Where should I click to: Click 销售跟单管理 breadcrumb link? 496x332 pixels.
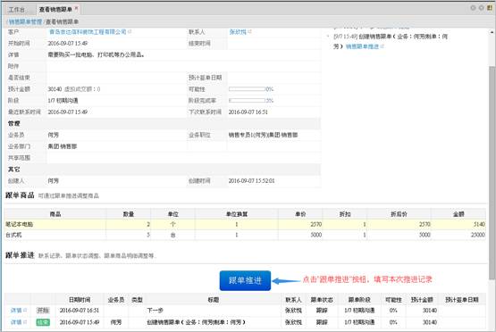(25, 21)
